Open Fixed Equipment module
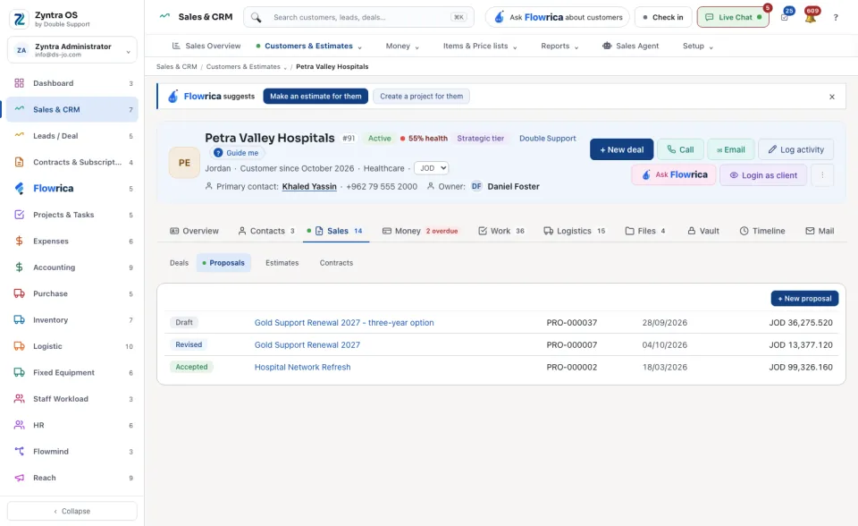This screenshot has height=526, width=858. 72,372
